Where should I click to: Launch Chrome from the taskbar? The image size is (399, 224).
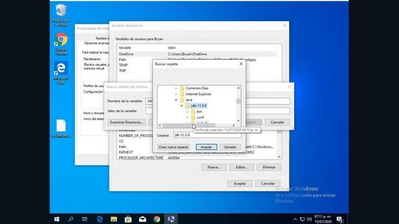tap(156, 219)
